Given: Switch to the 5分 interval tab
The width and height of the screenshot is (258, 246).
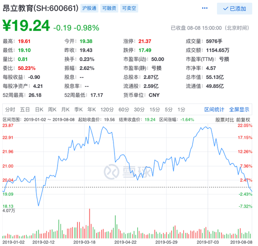Looking at the screenshot, I should point(169,109).
